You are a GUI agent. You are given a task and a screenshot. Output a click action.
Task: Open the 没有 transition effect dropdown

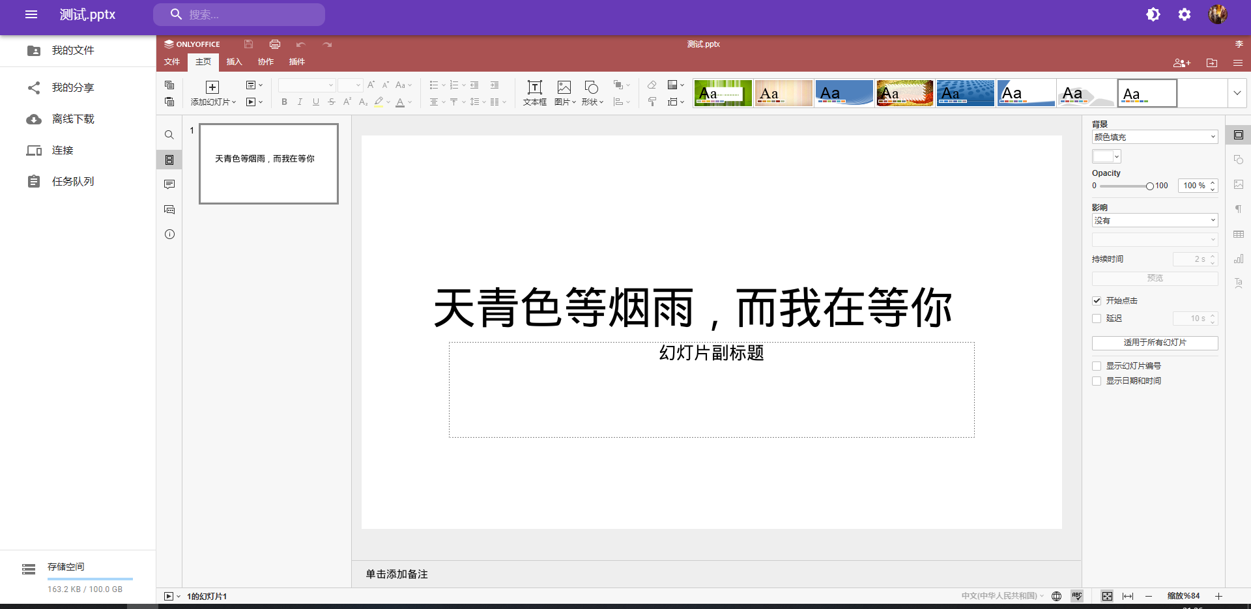[1154, 220]
